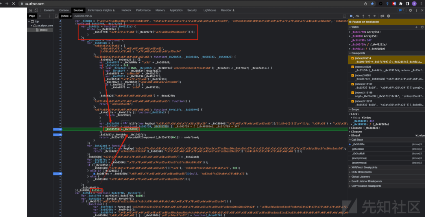Uncheck breakpoint (index):3:5614
The width and height of the screenshot is (425, 217).
pyautogui.click(x=353, y=58)
